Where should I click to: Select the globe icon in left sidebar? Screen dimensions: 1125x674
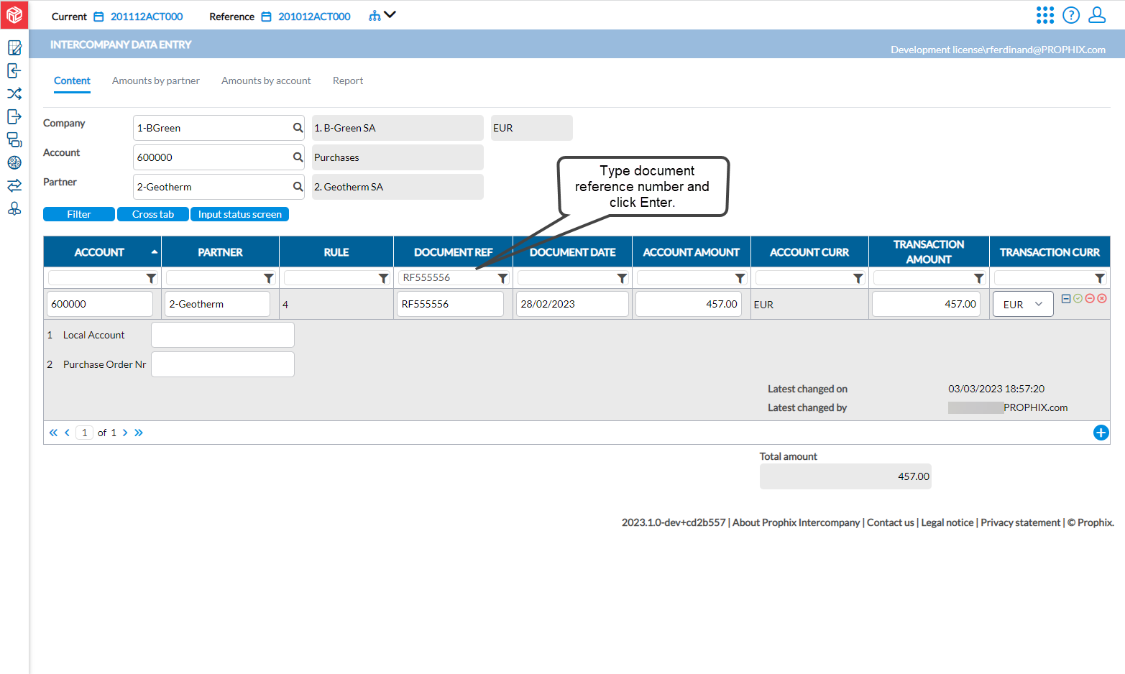tap(14, 162)
